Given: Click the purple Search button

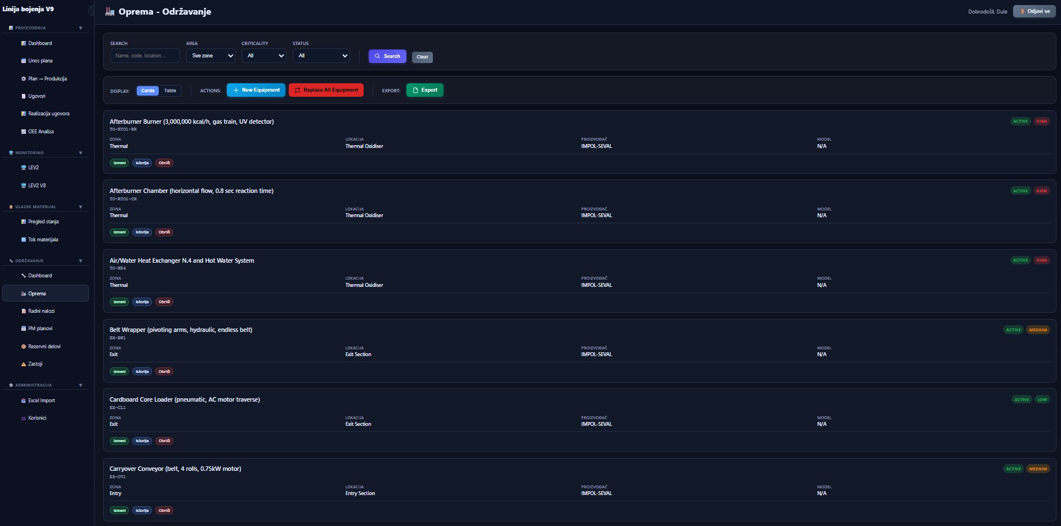Looking at the screenshot, I should pos(387,56).
